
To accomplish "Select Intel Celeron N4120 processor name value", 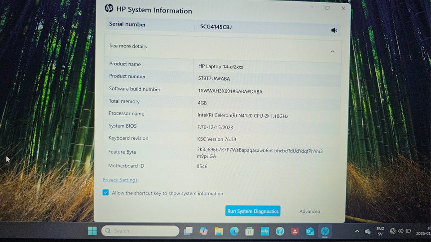I will (243, 116).
